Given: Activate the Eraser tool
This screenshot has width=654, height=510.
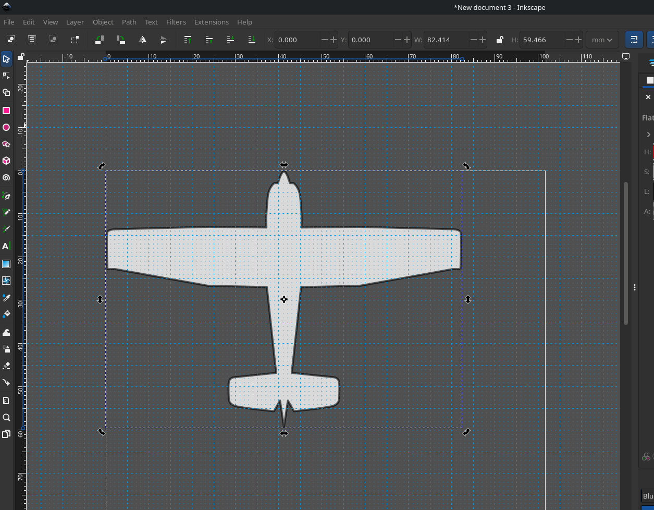Looking at the screenshot, I should pyautogui.click(x=6, y=366).
